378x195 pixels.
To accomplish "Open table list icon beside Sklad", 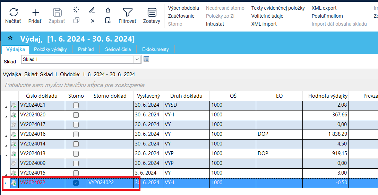I will point(146,59).
